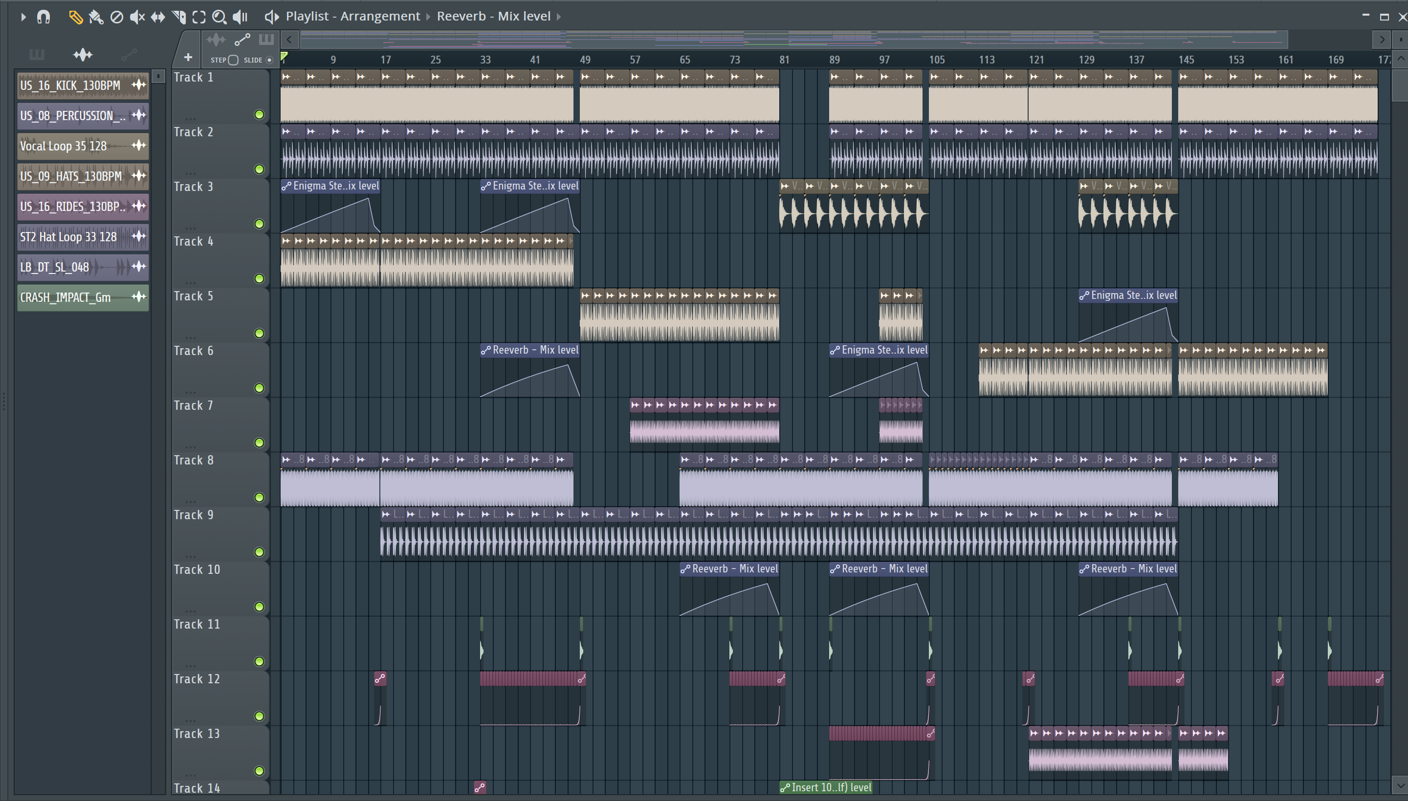The width and height of the screenshot is (1408, 801).
Task: Click the timeline overview minimap scrollbar
Action: point(793,40)
